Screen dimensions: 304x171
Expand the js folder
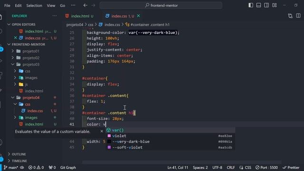[26, 85]
